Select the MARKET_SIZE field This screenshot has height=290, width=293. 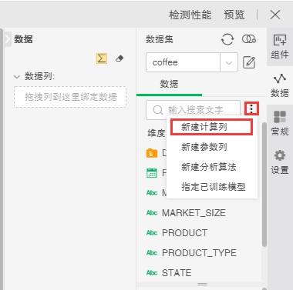pyautogui.click(x=194, y=213)
